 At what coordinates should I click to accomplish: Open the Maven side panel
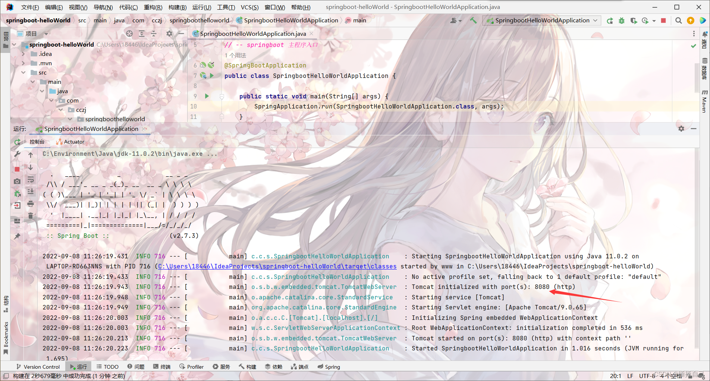pyautogui.click(x=704, y=101)
